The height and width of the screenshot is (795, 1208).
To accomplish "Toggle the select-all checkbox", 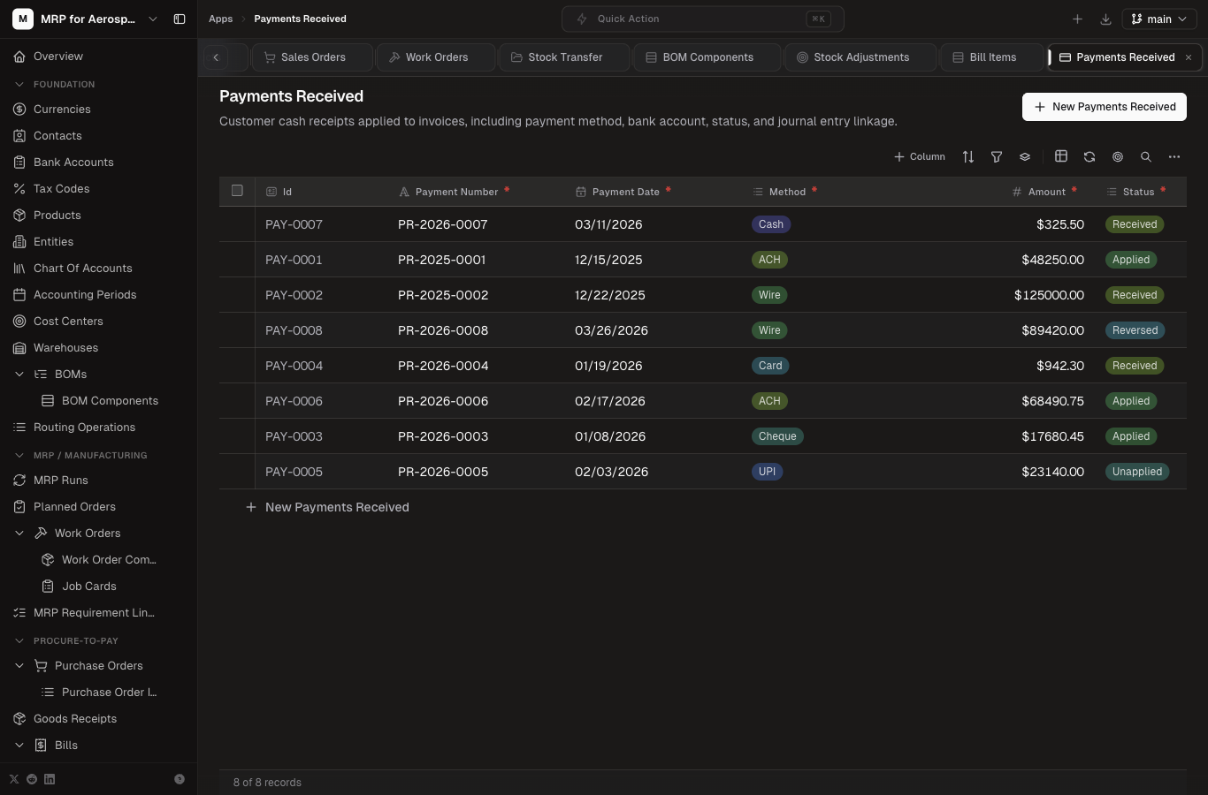I will click(x=237, y=190).
